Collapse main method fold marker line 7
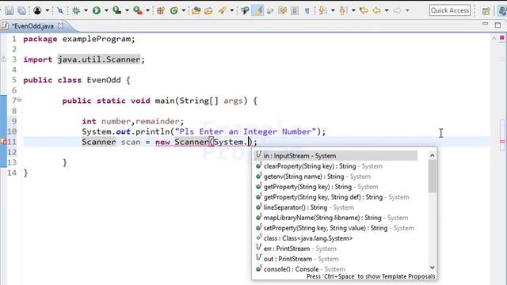The width and height of the screenshot is (507, 285). click(19, 100)
